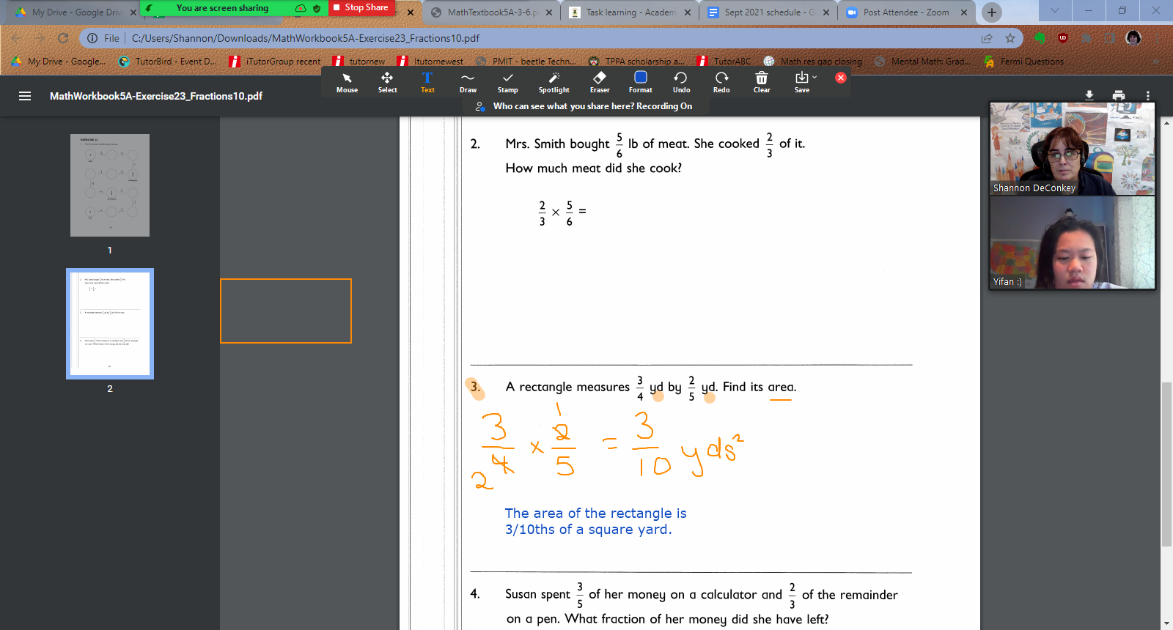Close the Sept 2021 schedule tab

click(826, 12)
